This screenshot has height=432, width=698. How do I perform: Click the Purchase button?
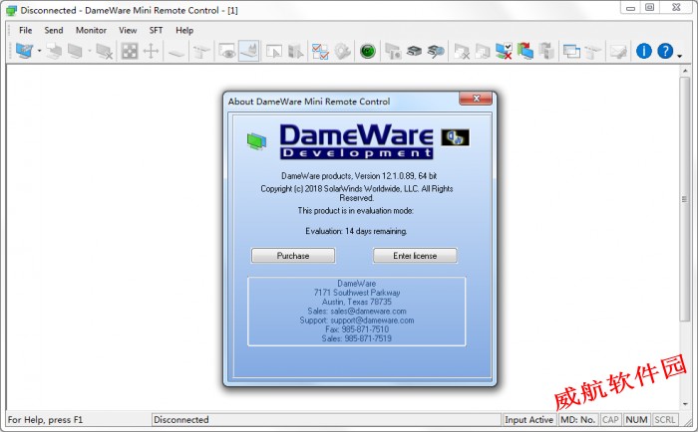(293, 256)
